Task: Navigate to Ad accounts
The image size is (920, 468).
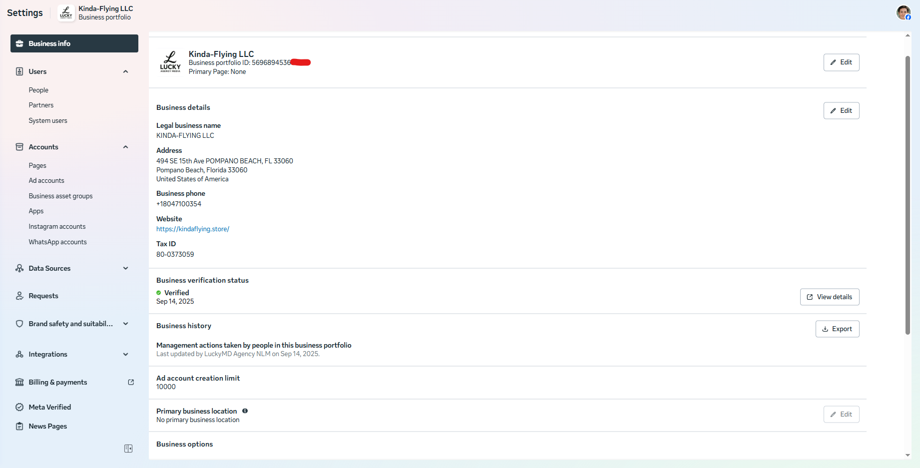Action: point(46,180)
